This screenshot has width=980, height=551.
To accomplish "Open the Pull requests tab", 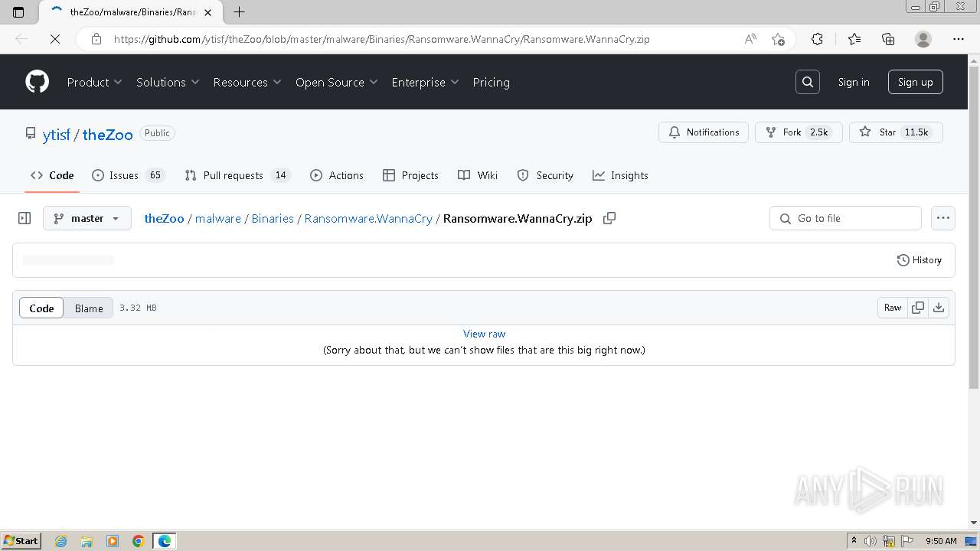I will (238, 175).
